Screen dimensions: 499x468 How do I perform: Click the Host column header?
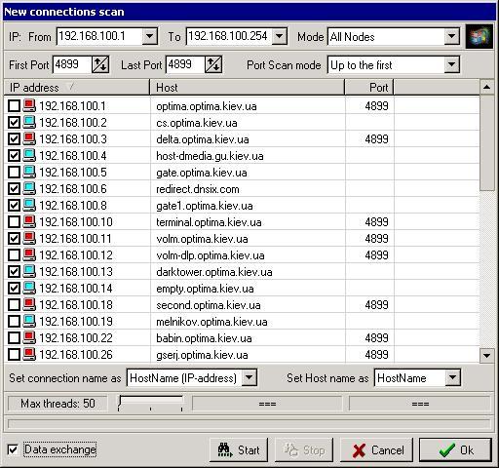pyautogui.click(x=248, y=88)
